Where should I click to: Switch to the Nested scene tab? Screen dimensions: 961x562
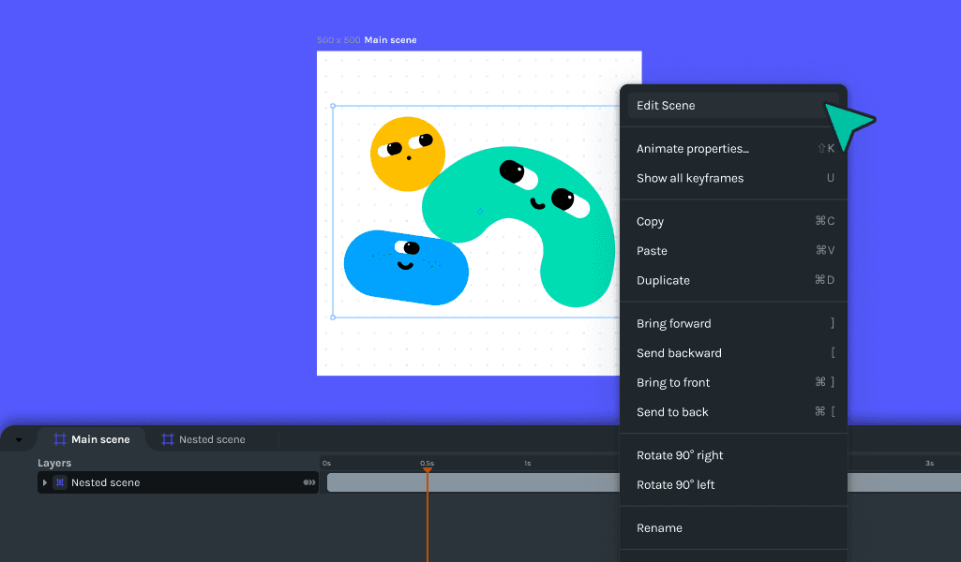pos(210,438)
